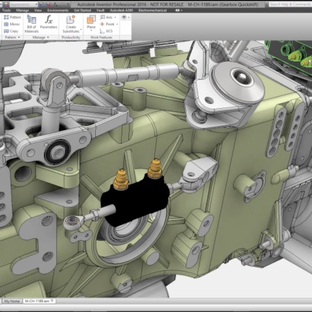Image resolution: width=312 pixels, height=312 pixels.
Task: Open the Axis dropdown arrow
Action: (x=115, y=18)
